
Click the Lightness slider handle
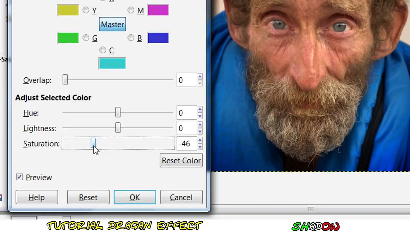[x=118, y=128]
